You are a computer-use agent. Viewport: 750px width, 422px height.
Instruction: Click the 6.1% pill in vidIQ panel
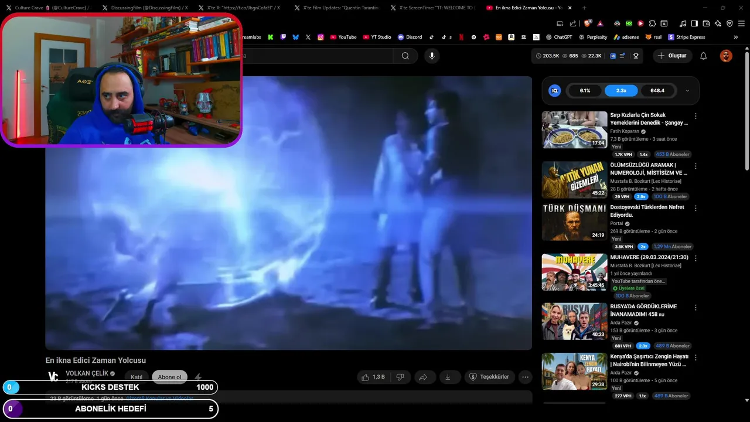pos(585,91)
